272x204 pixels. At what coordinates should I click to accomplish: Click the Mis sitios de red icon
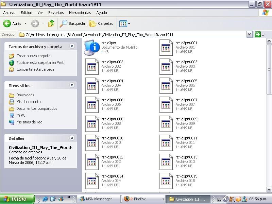(x=12, y=122)
